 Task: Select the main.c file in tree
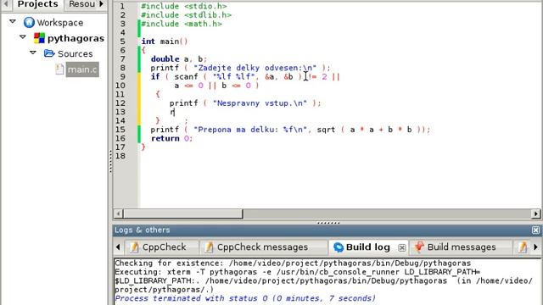tap(82, 69)
